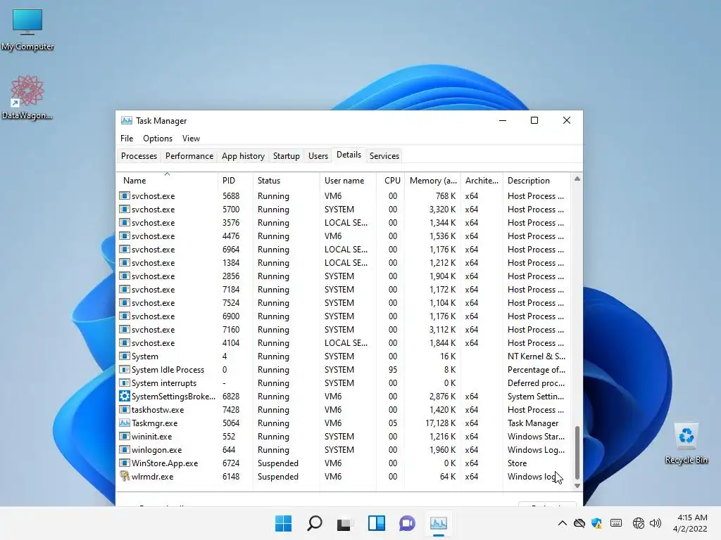
Task: Click Task Manager title bar icon
Action: pos(127,120)
